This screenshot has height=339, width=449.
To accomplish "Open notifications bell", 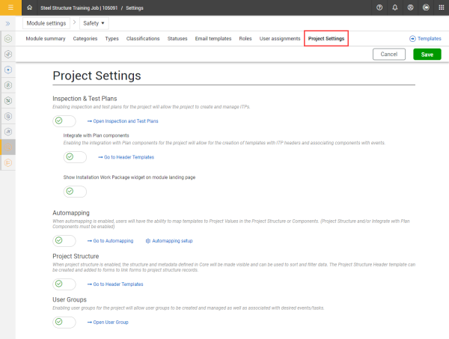I will pyautogui.click(x=395, y=7).
